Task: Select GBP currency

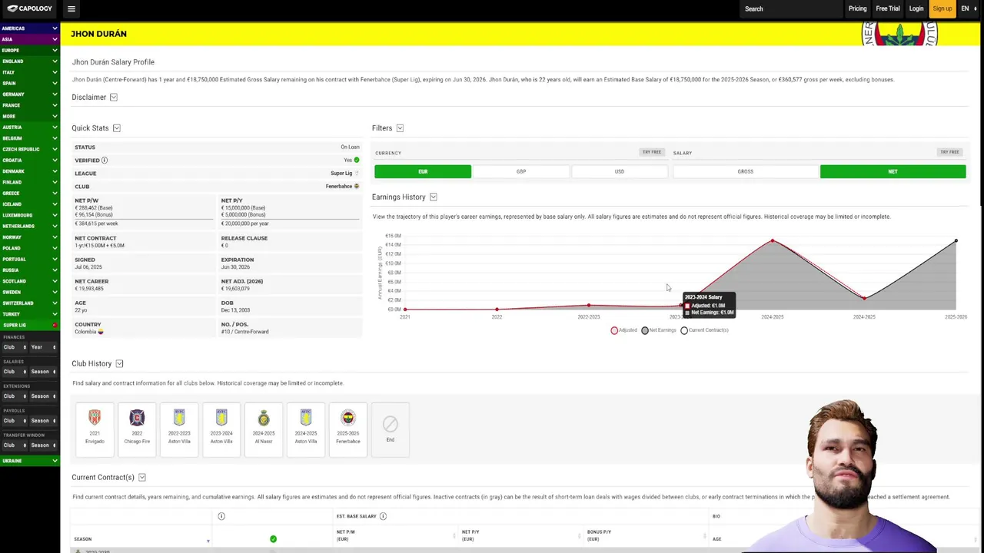Action: click(521, 171)
